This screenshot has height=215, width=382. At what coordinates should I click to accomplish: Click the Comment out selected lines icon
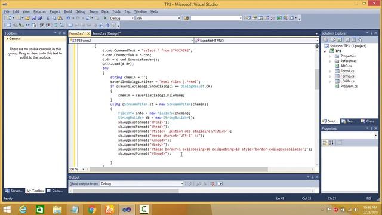(56, 25)
